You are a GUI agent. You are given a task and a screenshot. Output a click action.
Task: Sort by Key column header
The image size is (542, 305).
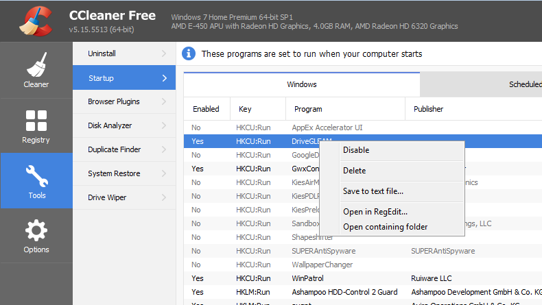tap(258, 109)
